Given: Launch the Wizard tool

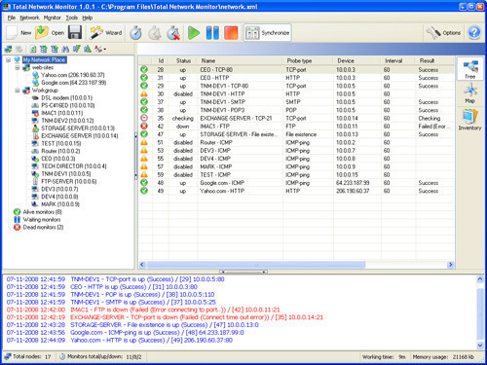Looking at the screenshot, I should (106, 33).
